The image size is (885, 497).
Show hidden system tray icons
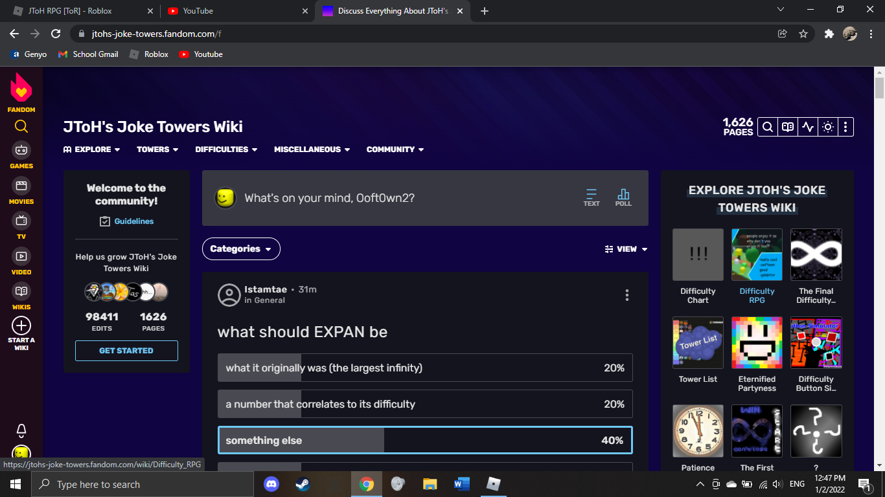(700, 484)
